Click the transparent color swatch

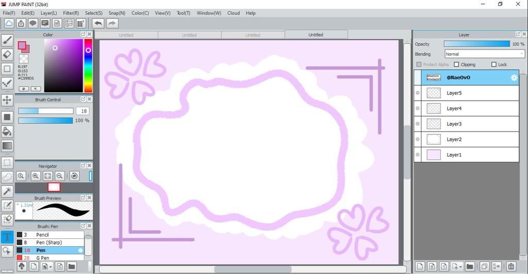24,59
